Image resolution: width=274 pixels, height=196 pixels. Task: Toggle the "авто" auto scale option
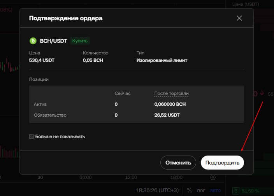pyautogui.click(x=215, y=191)
